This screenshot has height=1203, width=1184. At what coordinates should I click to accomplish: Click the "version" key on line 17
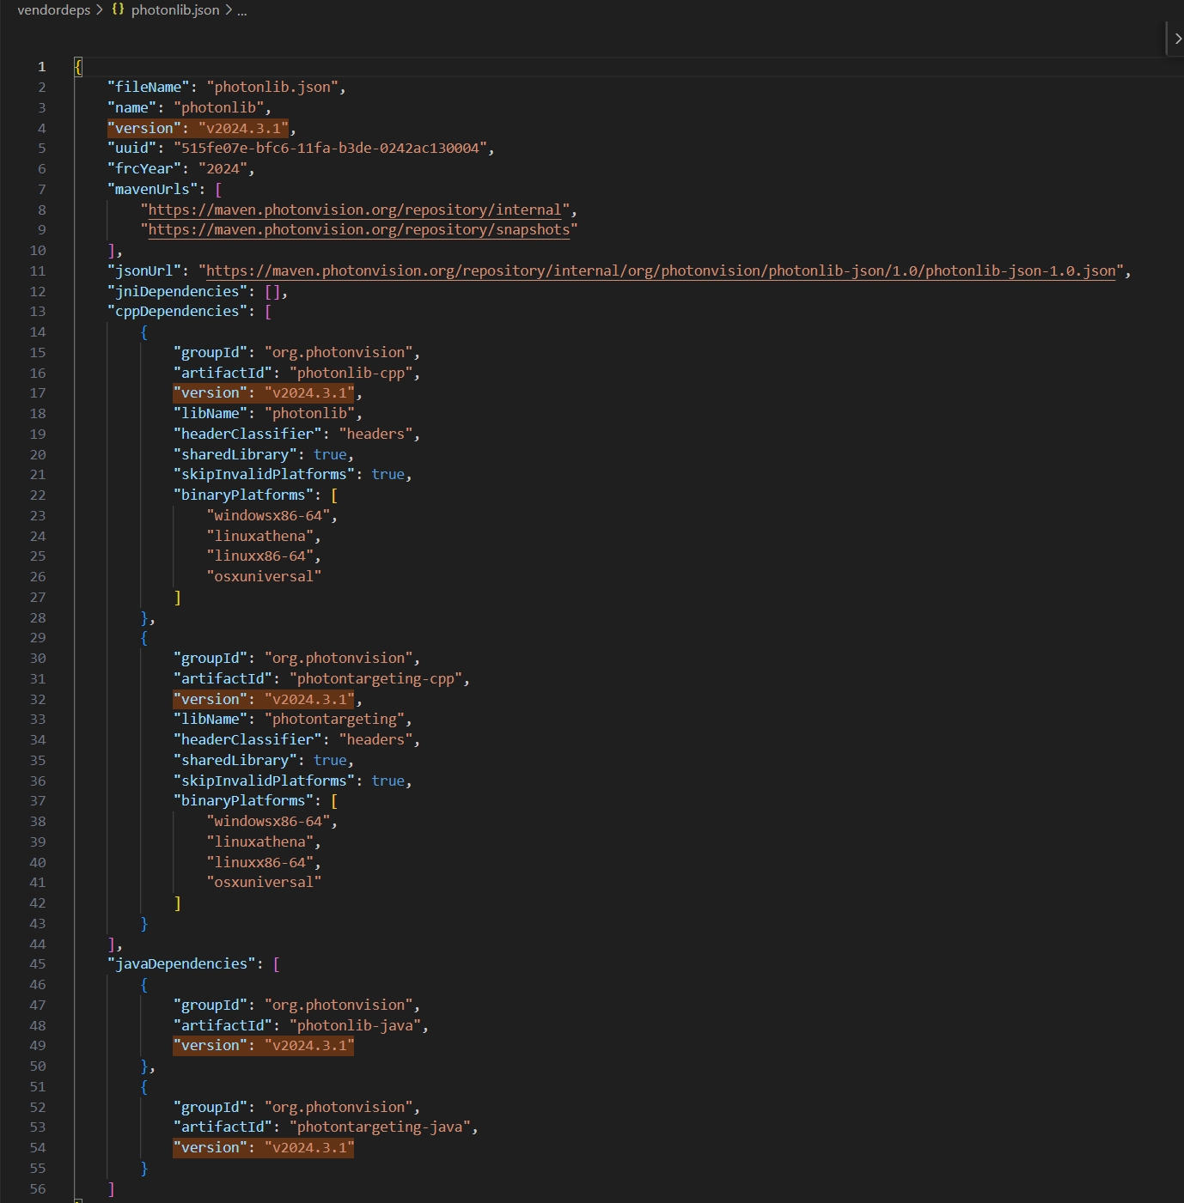click(x=211, y=393)
